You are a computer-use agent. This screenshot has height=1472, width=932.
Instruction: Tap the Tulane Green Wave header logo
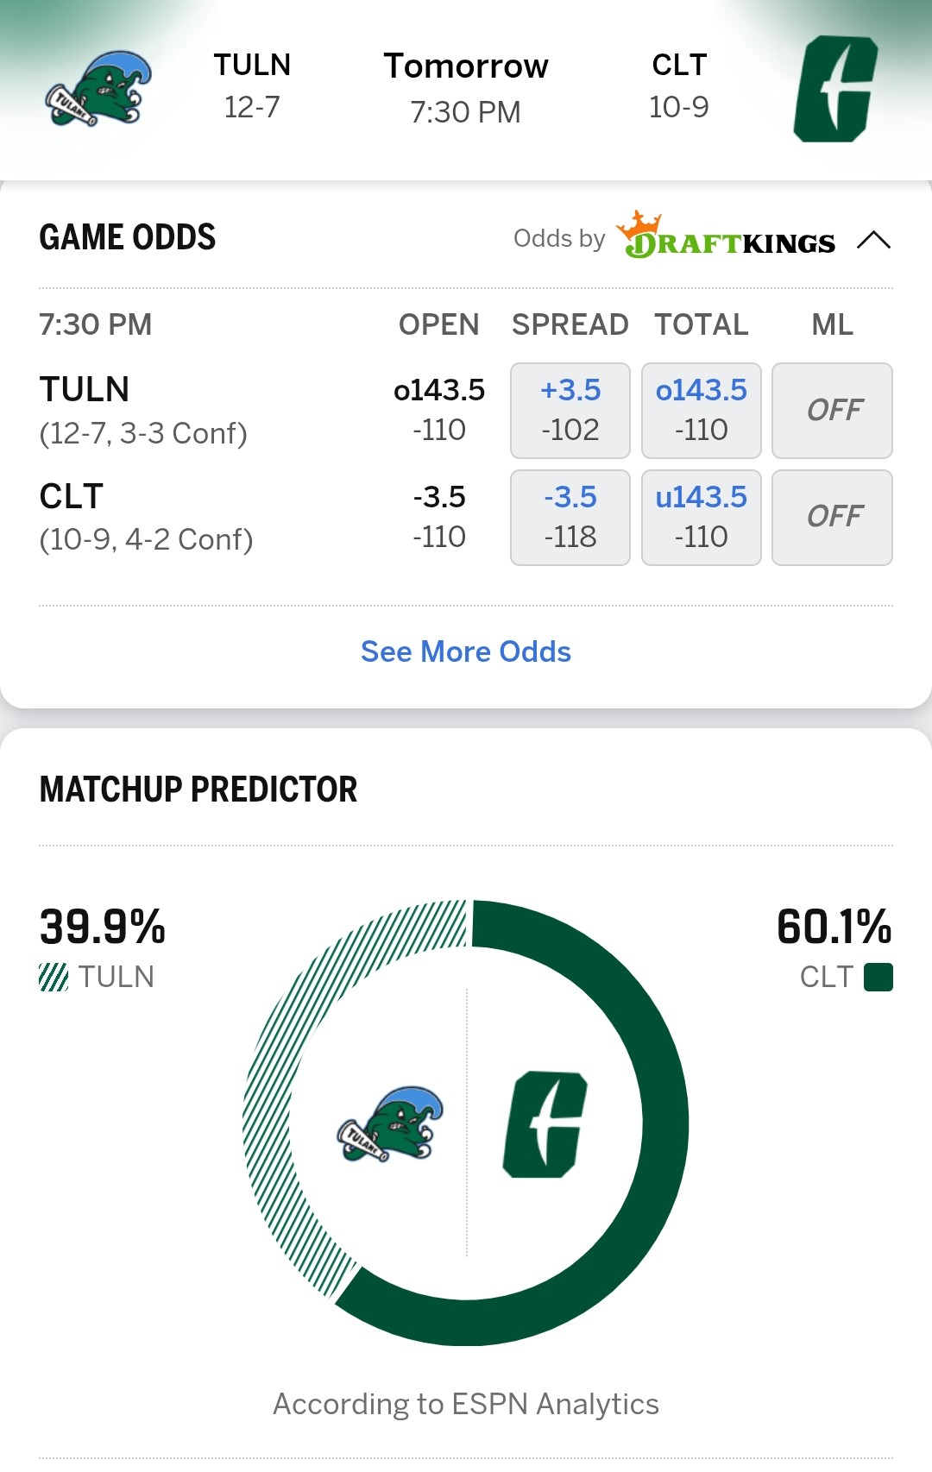coord(98,89)
